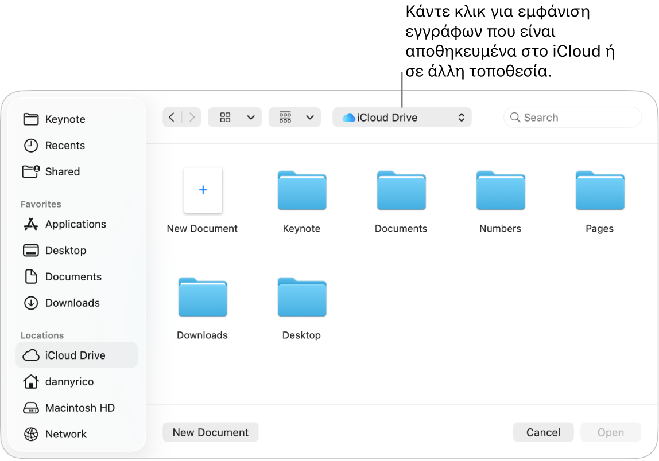Expand the grouping options chevron
659x461 pixels.
310,117
